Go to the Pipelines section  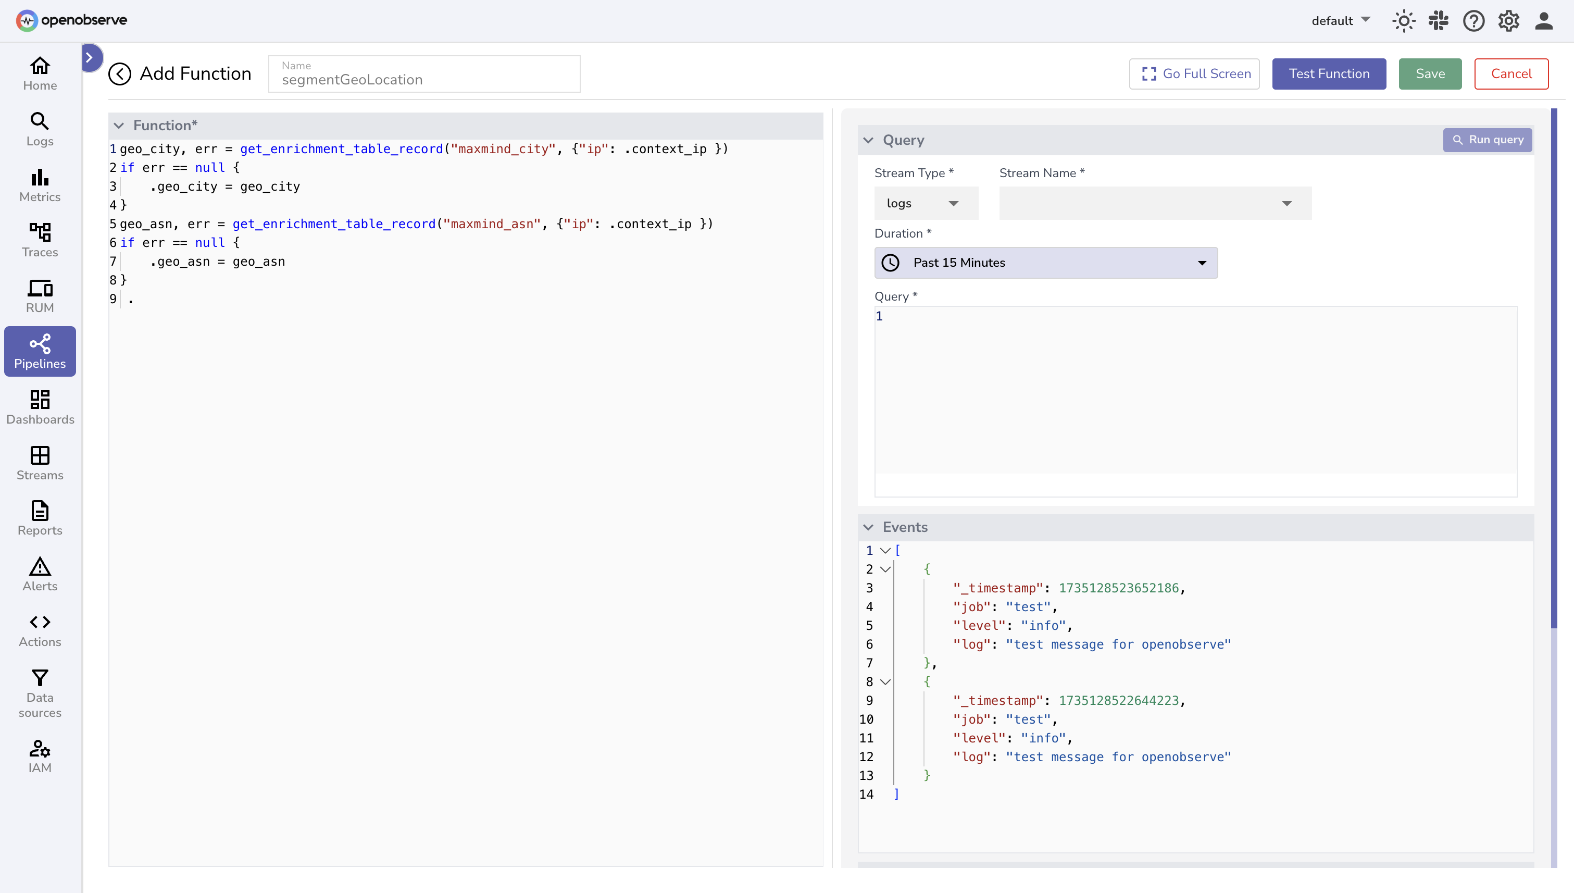pos(40,352)
